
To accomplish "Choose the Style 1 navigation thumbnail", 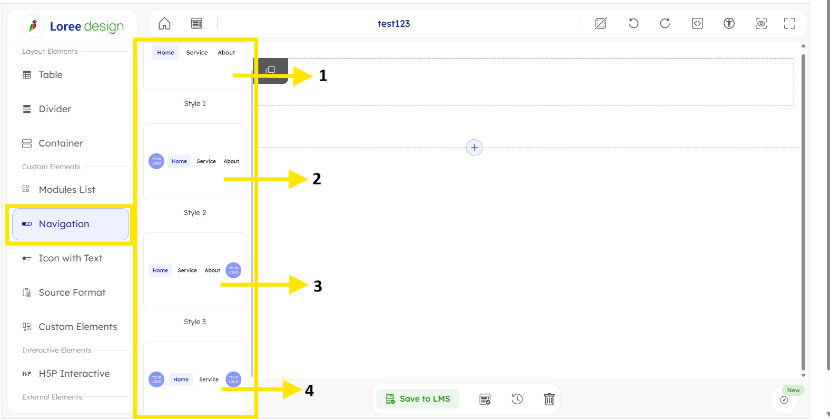I will [x=195, y=66].
